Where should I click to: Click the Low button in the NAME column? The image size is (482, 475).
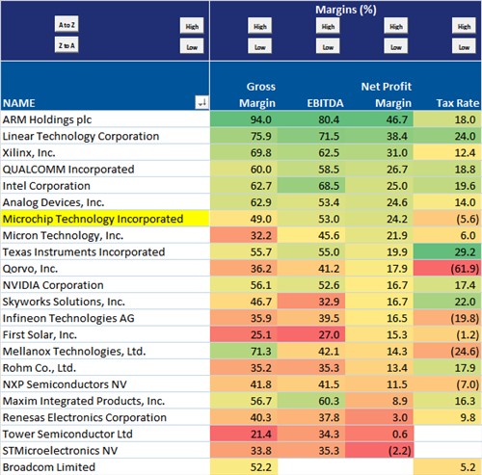(192, 47)
